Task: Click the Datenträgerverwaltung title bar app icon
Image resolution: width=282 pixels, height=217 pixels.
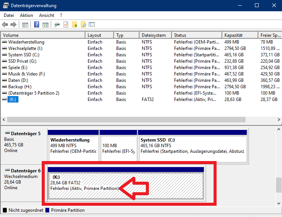Action: (x=6, y=5)
